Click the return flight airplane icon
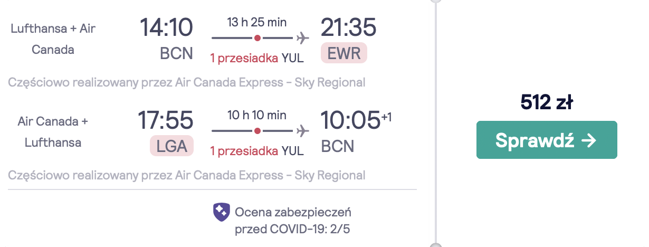The image size is (649, 247). pyautogui.click(x=302, y=130)
